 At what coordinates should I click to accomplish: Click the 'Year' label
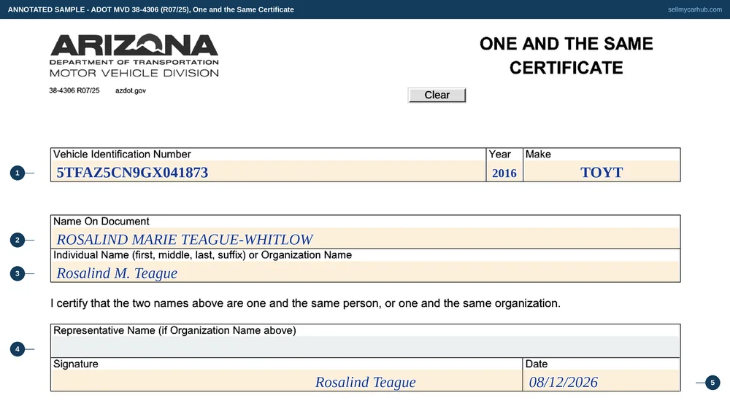click(499, 155)
